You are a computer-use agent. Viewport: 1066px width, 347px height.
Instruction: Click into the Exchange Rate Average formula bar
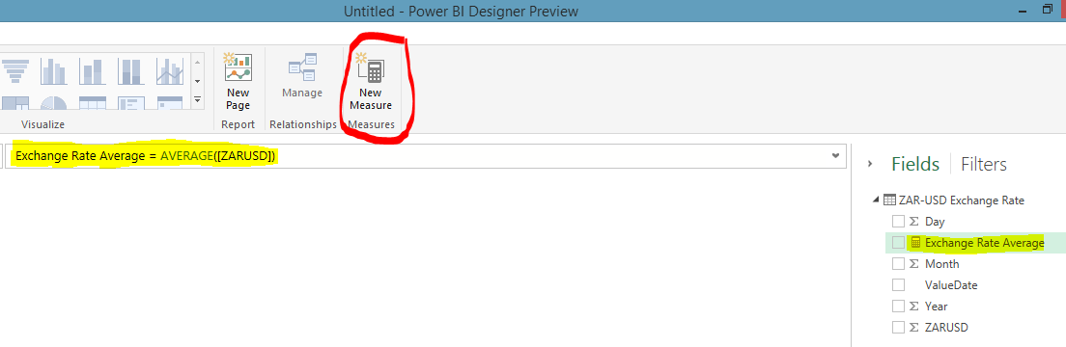[x=425, y=156]
